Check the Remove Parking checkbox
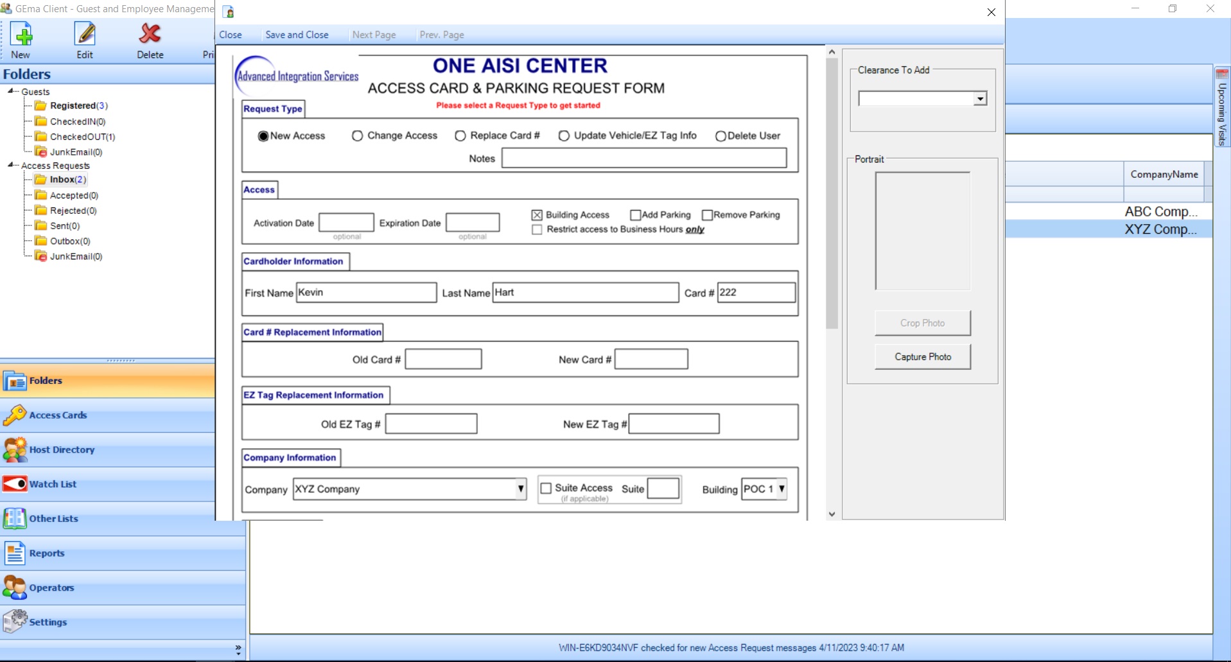The height and width of the screenshot is (662, 1231). (708, 215)
